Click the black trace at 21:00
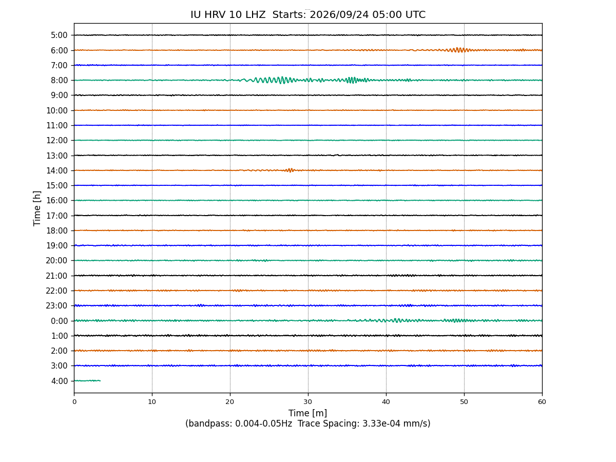The height and width of the screenshot is (462, 616). click(308, 275)
